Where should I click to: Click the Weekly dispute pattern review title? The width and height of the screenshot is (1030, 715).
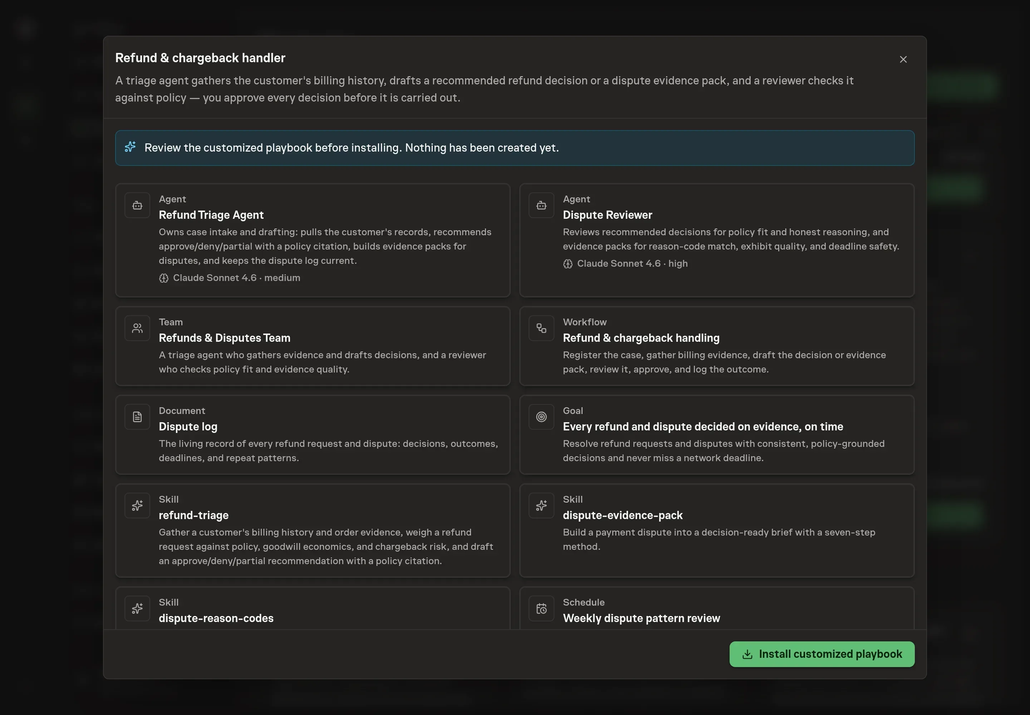[x=641, y=618]
